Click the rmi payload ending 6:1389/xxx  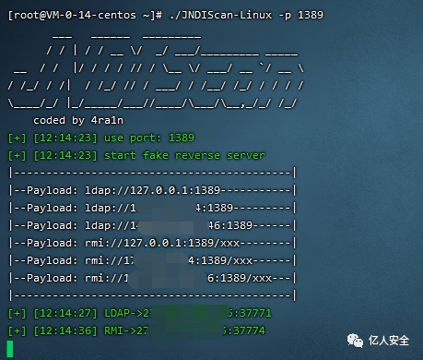tap(153, 278)
